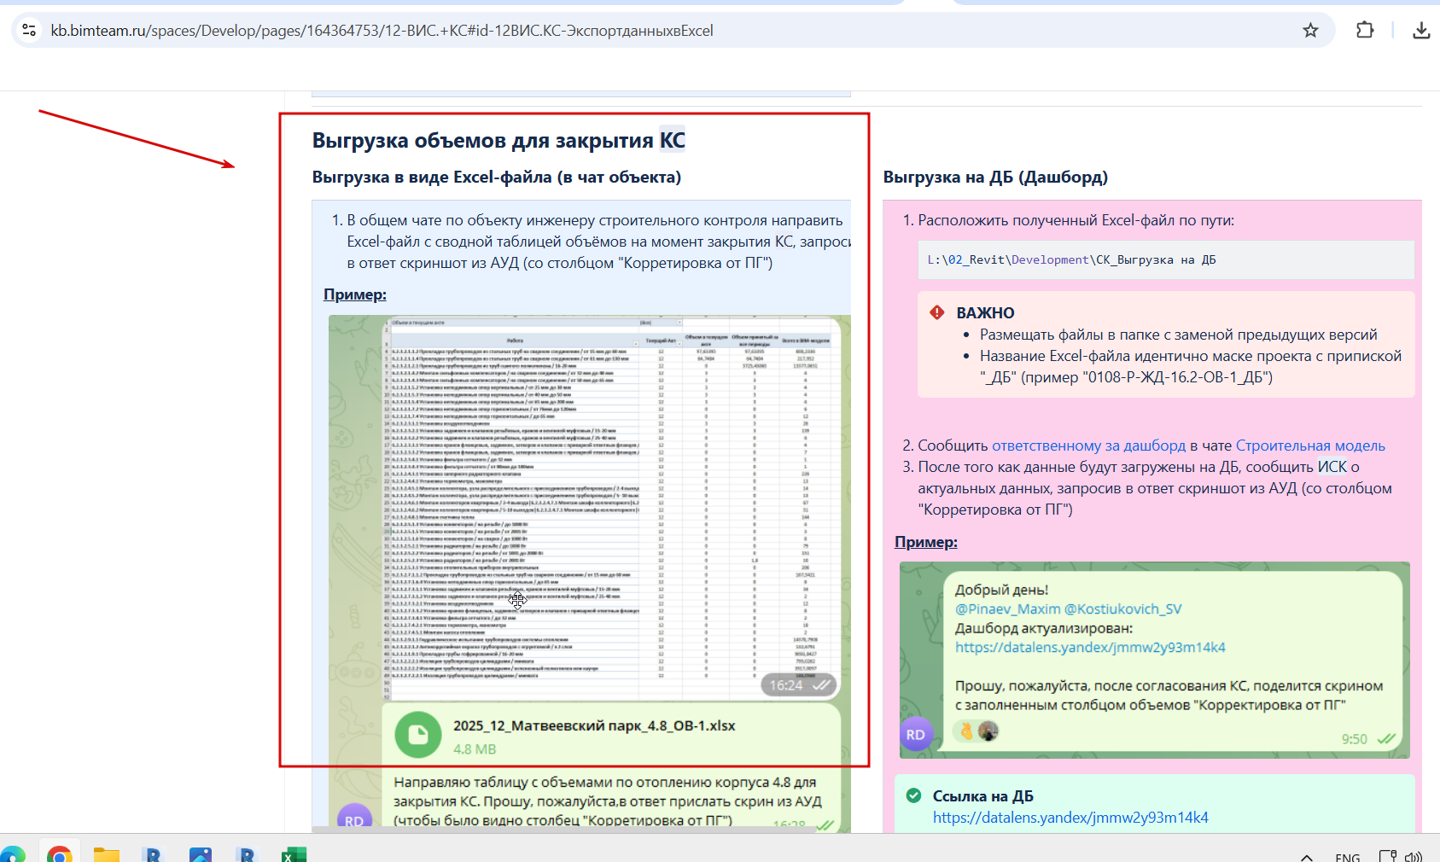Open the network status tray icon
This screenshot has width=1440, height=862.
pyautogui.click(x=1388, y=856)
